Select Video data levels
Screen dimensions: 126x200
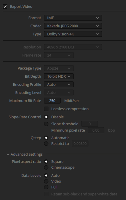[46, 181]
